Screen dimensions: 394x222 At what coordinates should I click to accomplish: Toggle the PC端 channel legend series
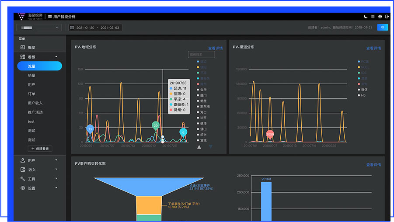pyautogui.click(x=363, y=62)
